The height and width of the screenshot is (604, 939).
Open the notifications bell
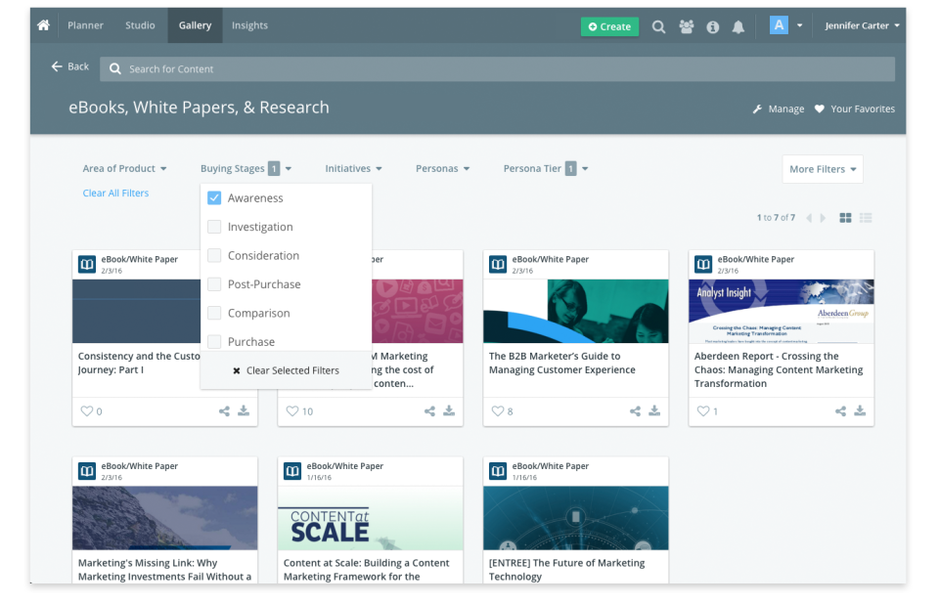point(738,27)
